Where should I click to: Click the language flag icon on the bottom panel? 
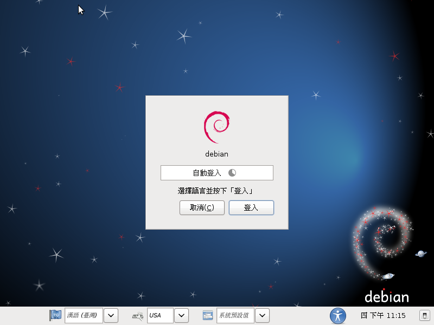point(55,315)
